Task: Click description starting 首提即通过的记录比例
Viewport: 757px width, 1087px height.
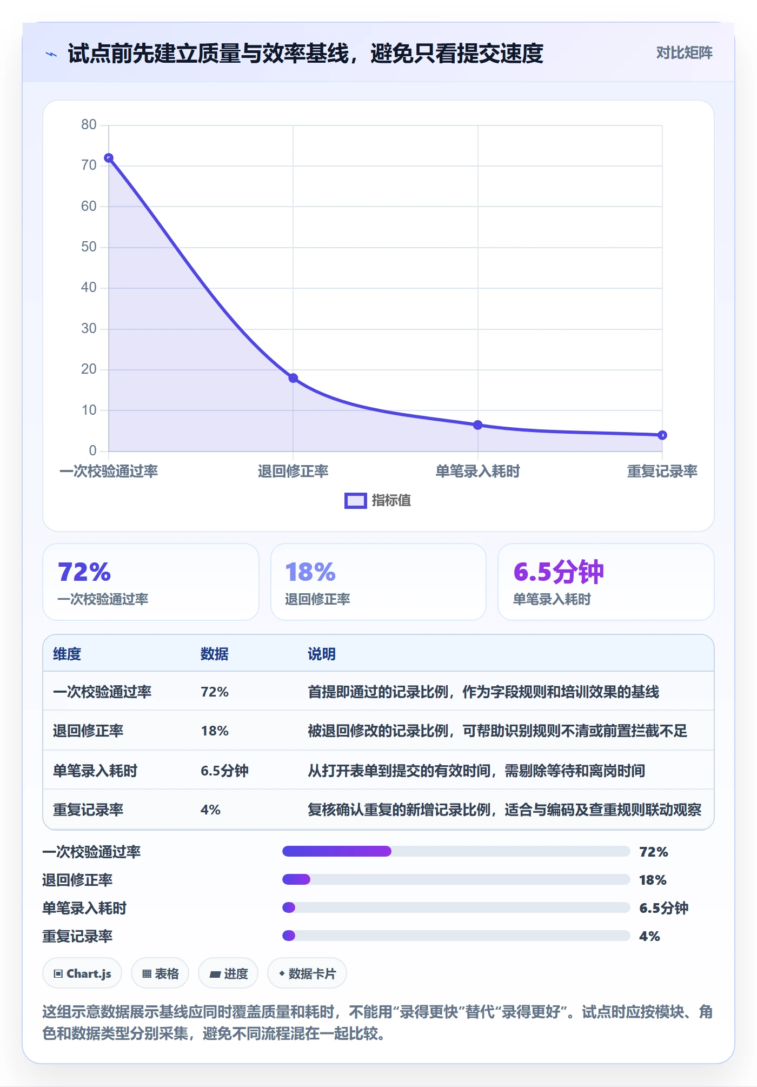Action: (x=483, y=692)
